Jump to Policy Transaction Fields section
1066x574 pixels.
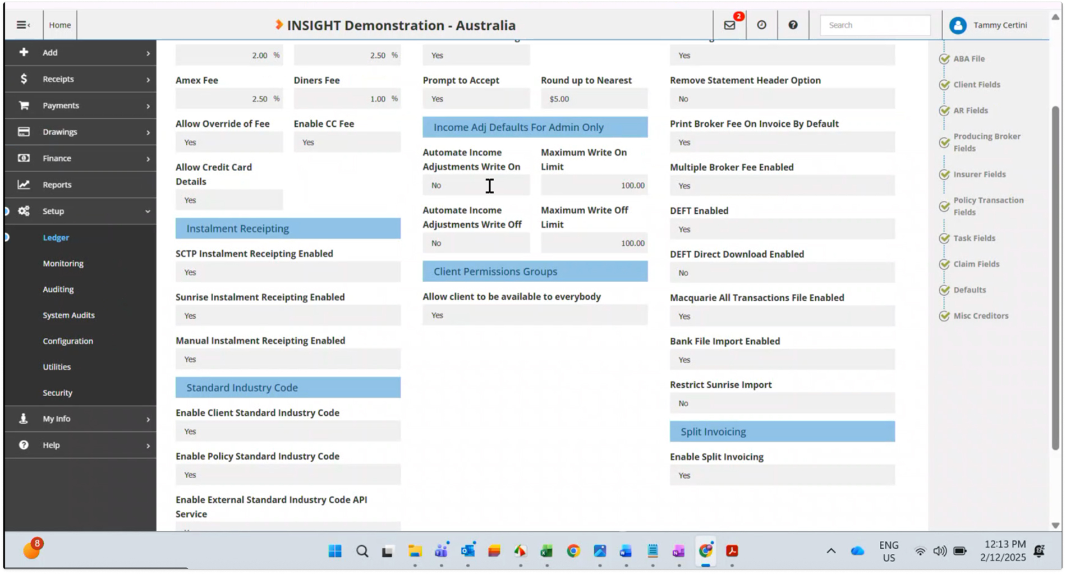pyautogui.click(x=988, y=206)
